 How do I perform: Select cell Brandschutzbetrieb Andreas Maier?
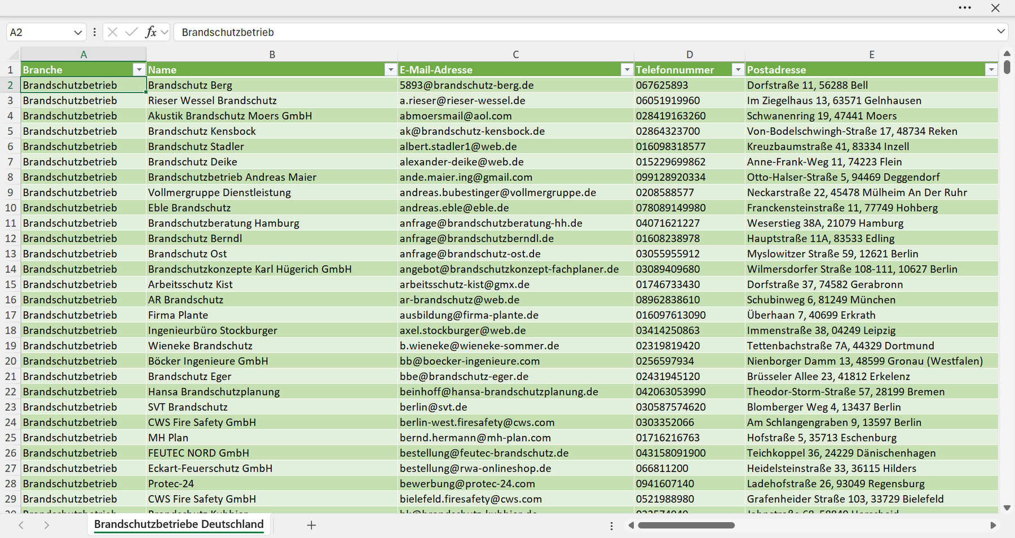click(272, 177)
